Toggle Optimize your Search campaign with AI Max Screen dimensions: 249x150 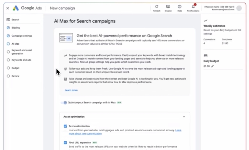click(x=65, y=103)
